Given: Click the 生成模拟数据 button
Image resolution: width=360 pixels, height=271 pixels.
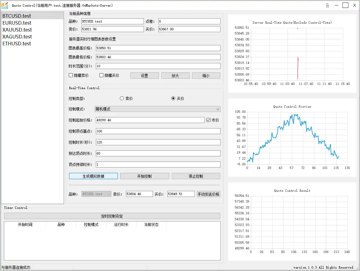Looking at the screenshot, I should [x=93, y=176].
